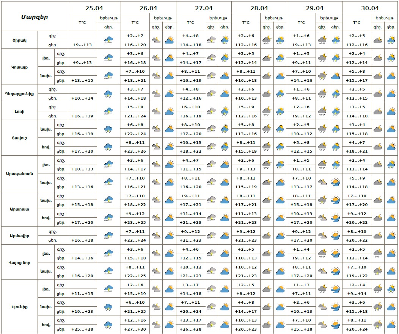Select the 30.04 date column header
Viewport: 399px width, 334px height.
[x=370, y=8]
